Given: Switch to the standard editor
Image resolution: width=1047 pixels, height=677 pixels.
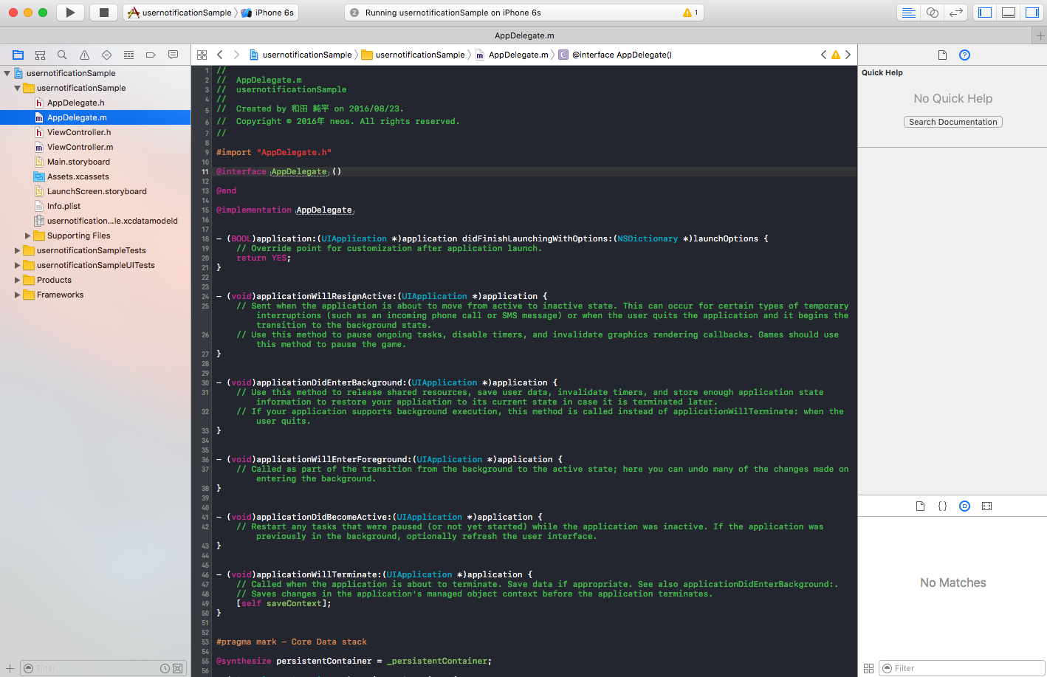Looking at the screenshot, I should [909, 13].
